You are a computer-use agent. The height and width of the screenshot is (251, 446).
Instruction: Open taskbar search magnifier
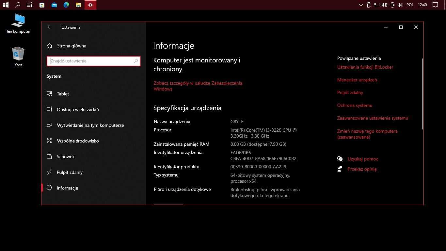(x=18, y=5)
